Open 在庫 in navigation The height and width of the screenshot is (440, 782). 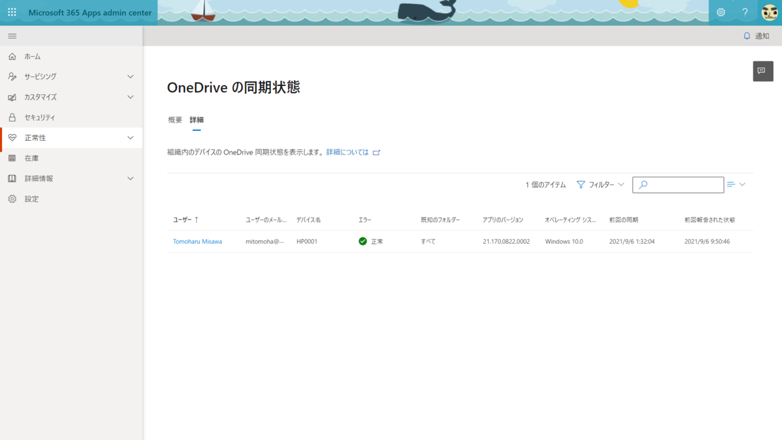[x=32, y=158]
